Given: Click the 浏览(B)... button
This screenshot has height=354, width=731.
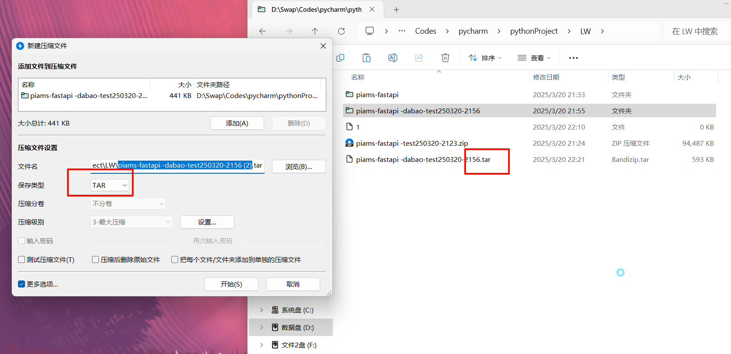Looking at the screenshot, I should coord(299,167).
